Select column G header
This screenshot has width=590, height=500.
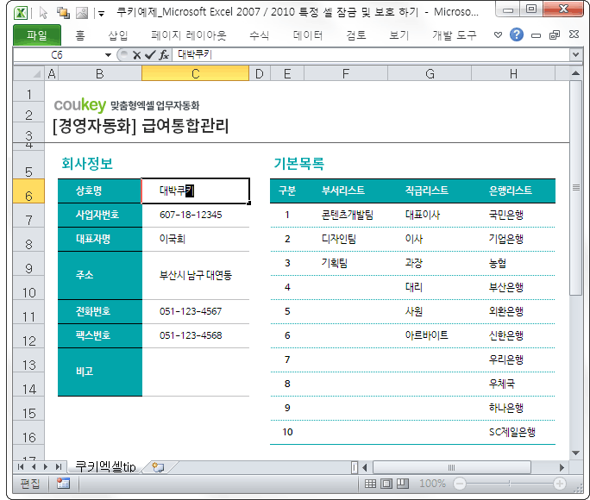pyautogui.click(x=430, y=73)
